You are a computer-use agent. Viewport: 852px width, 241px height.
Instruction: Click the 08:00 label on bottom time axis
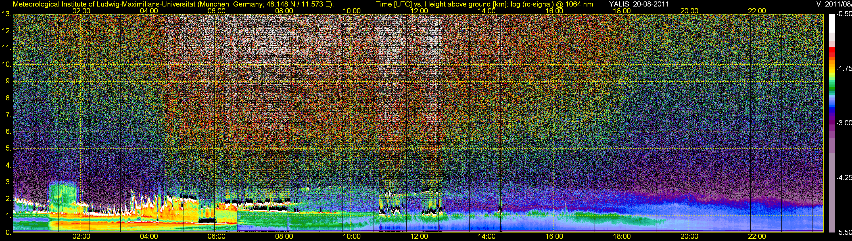pos(284,236)
